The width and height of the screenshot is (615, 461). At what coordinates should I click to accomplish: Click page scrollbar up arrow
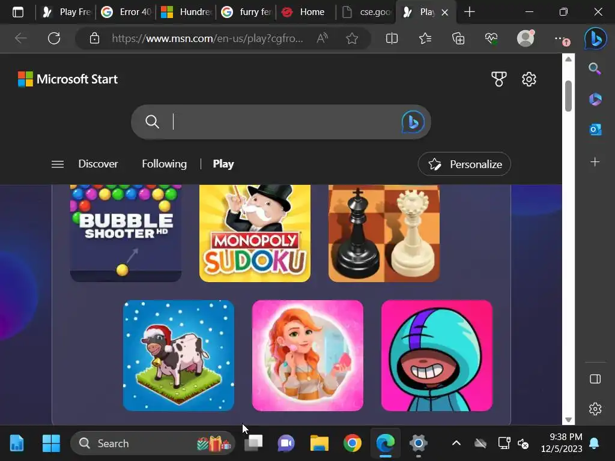point(568,59)
